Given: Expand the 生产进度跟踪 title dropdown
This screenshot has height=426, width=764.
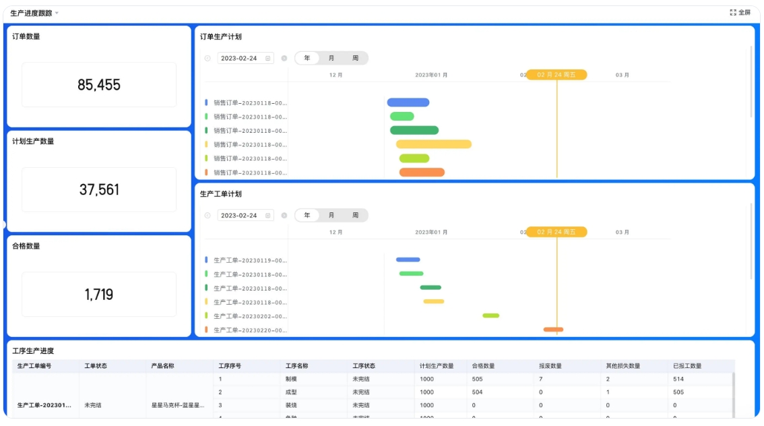Looking at the screenshot, I should 57,13.
